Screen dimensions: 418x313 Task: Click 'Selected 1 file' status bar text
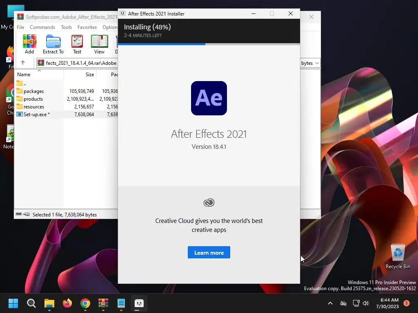point(64,214)
